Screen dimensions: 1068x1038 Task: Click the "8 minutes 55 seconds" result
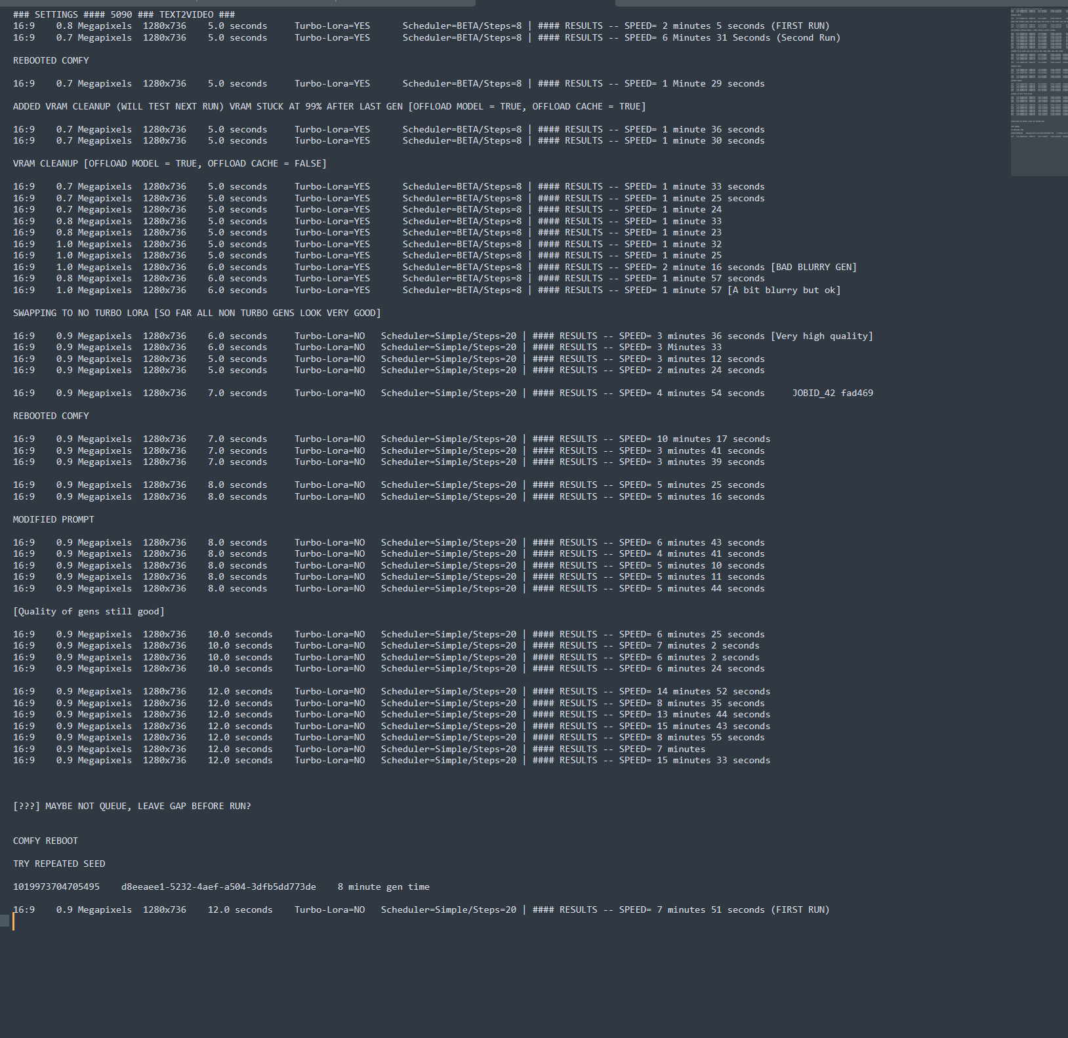point(710,738)
